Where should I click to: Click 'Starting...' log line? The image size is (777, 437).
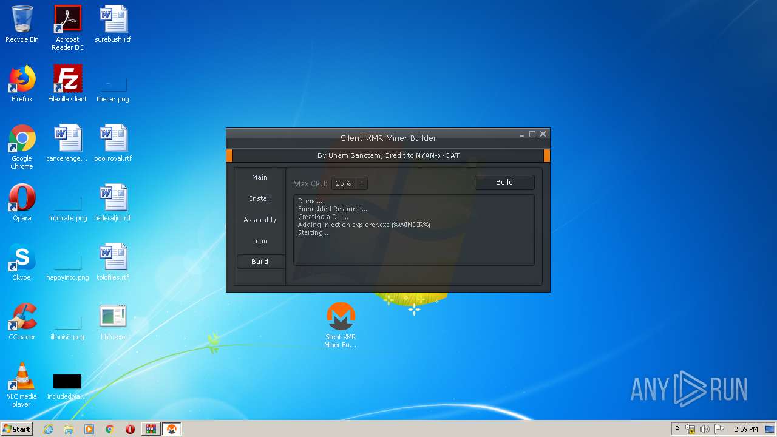coord(313,232)
